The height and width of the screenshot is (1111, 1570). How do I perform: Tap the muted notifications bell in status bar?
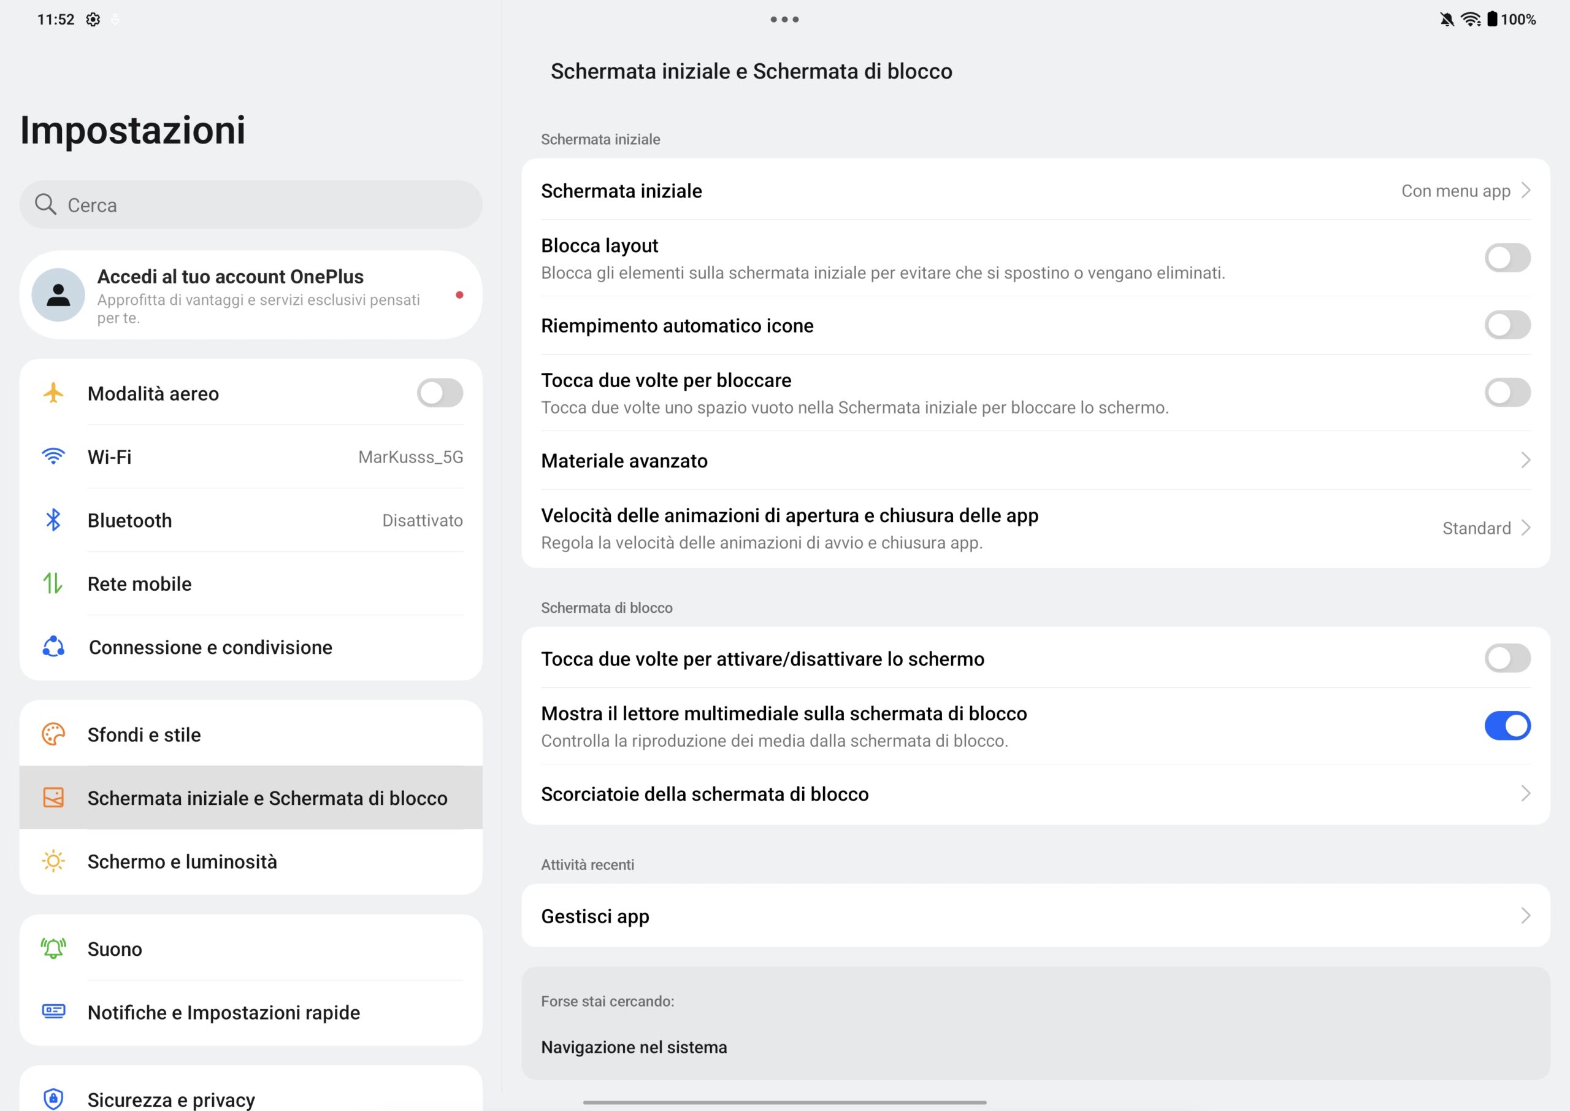(1446, 19)
